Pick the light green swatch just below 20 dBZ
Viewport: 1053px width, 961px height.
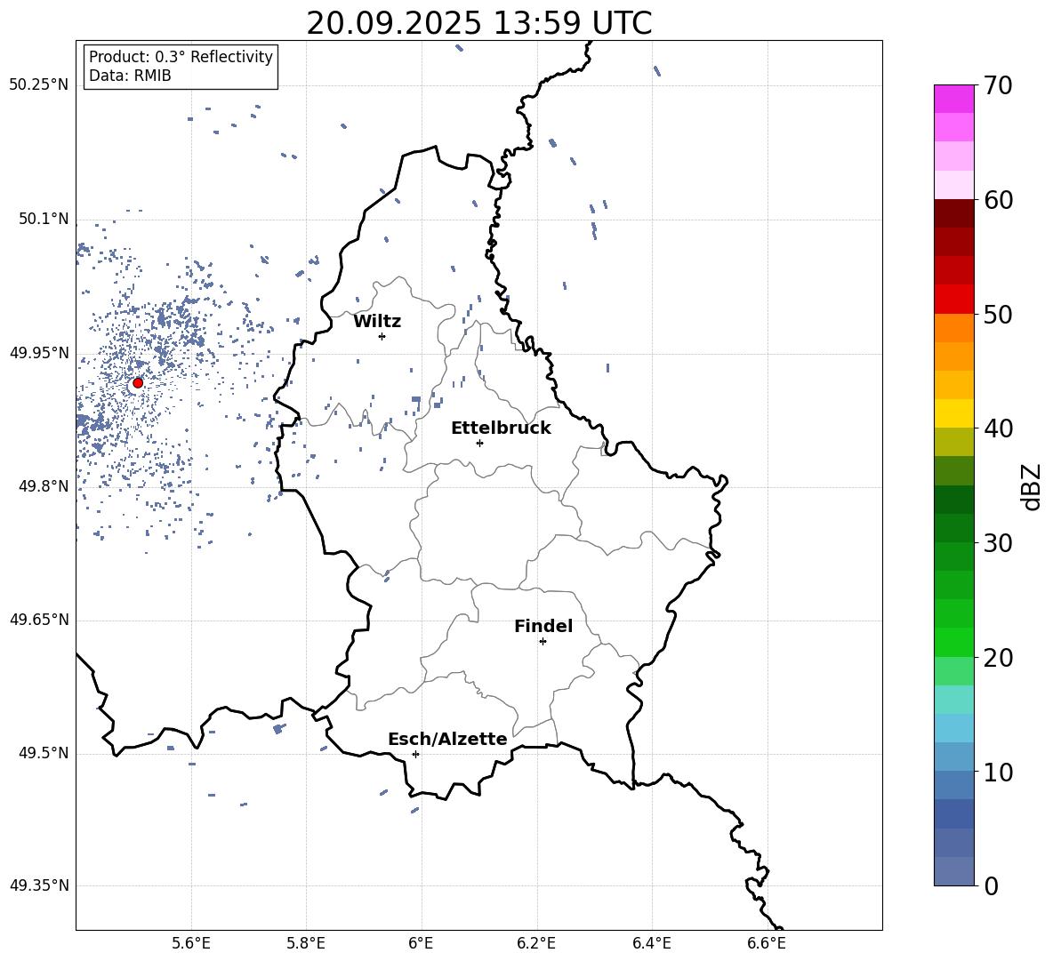pos(954,670)
